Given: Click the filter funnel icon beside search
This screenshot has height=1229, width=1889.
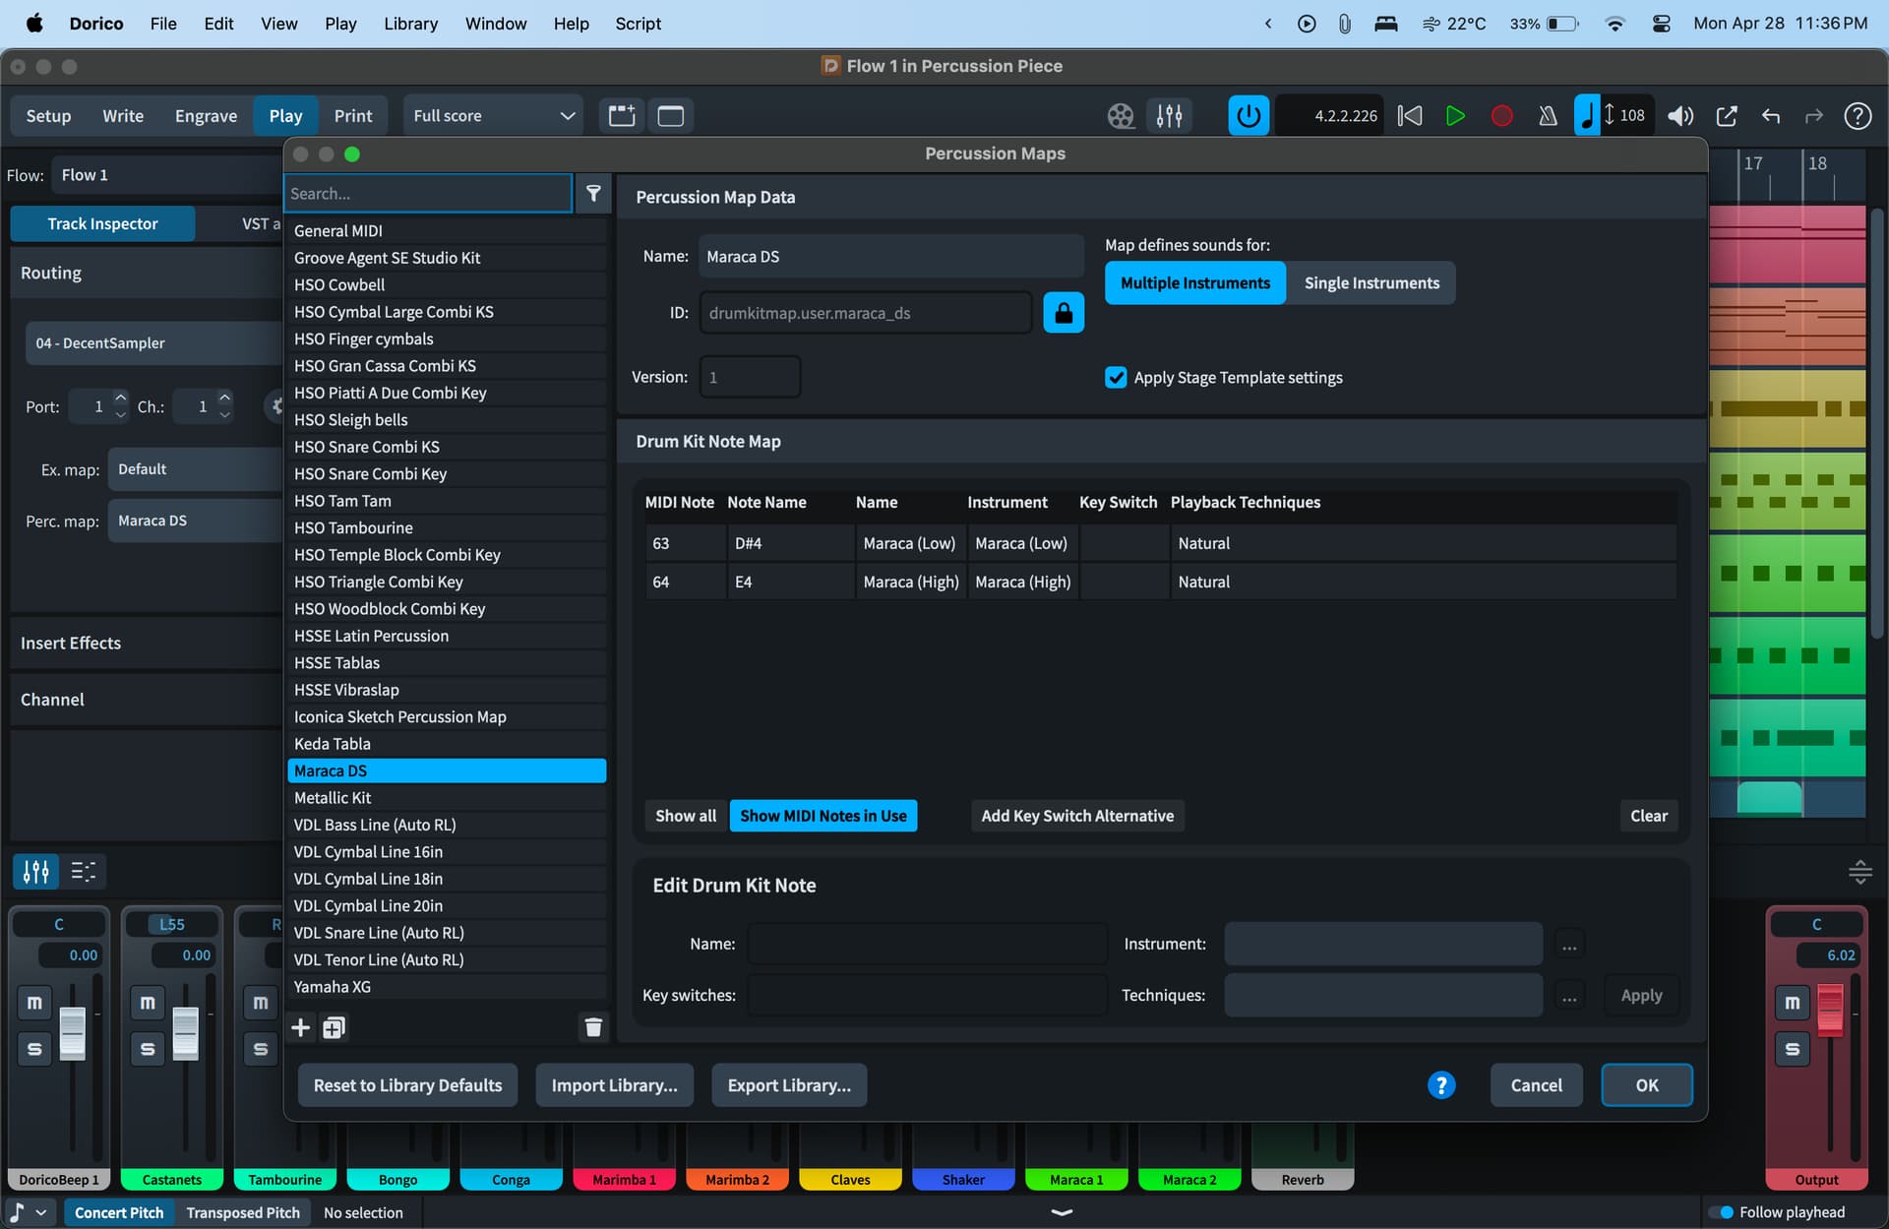Looking at the screenshot, I should (x=593, y=194).
